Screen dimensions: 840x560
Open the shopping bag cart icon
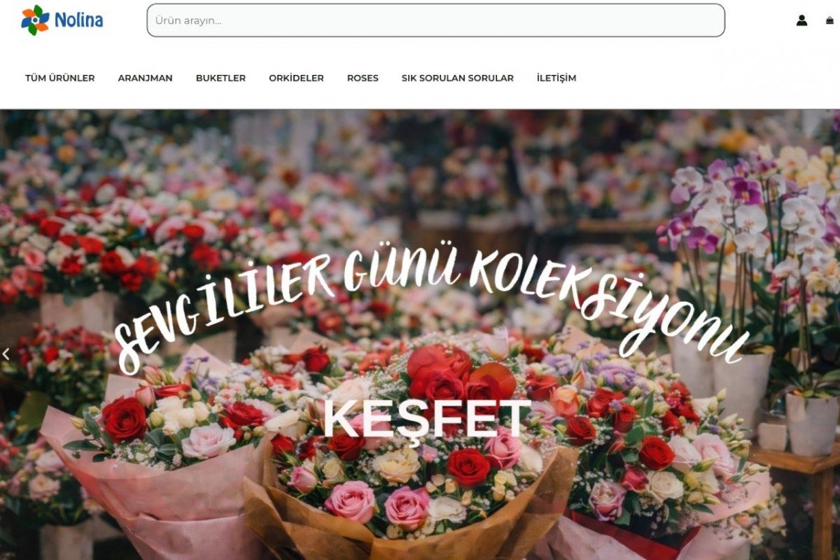click(830, 20)
